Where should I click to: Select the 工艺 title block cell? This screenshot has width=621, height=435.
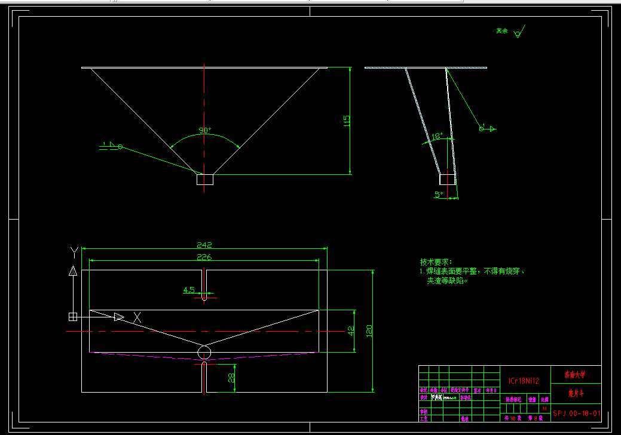point(424,418)
